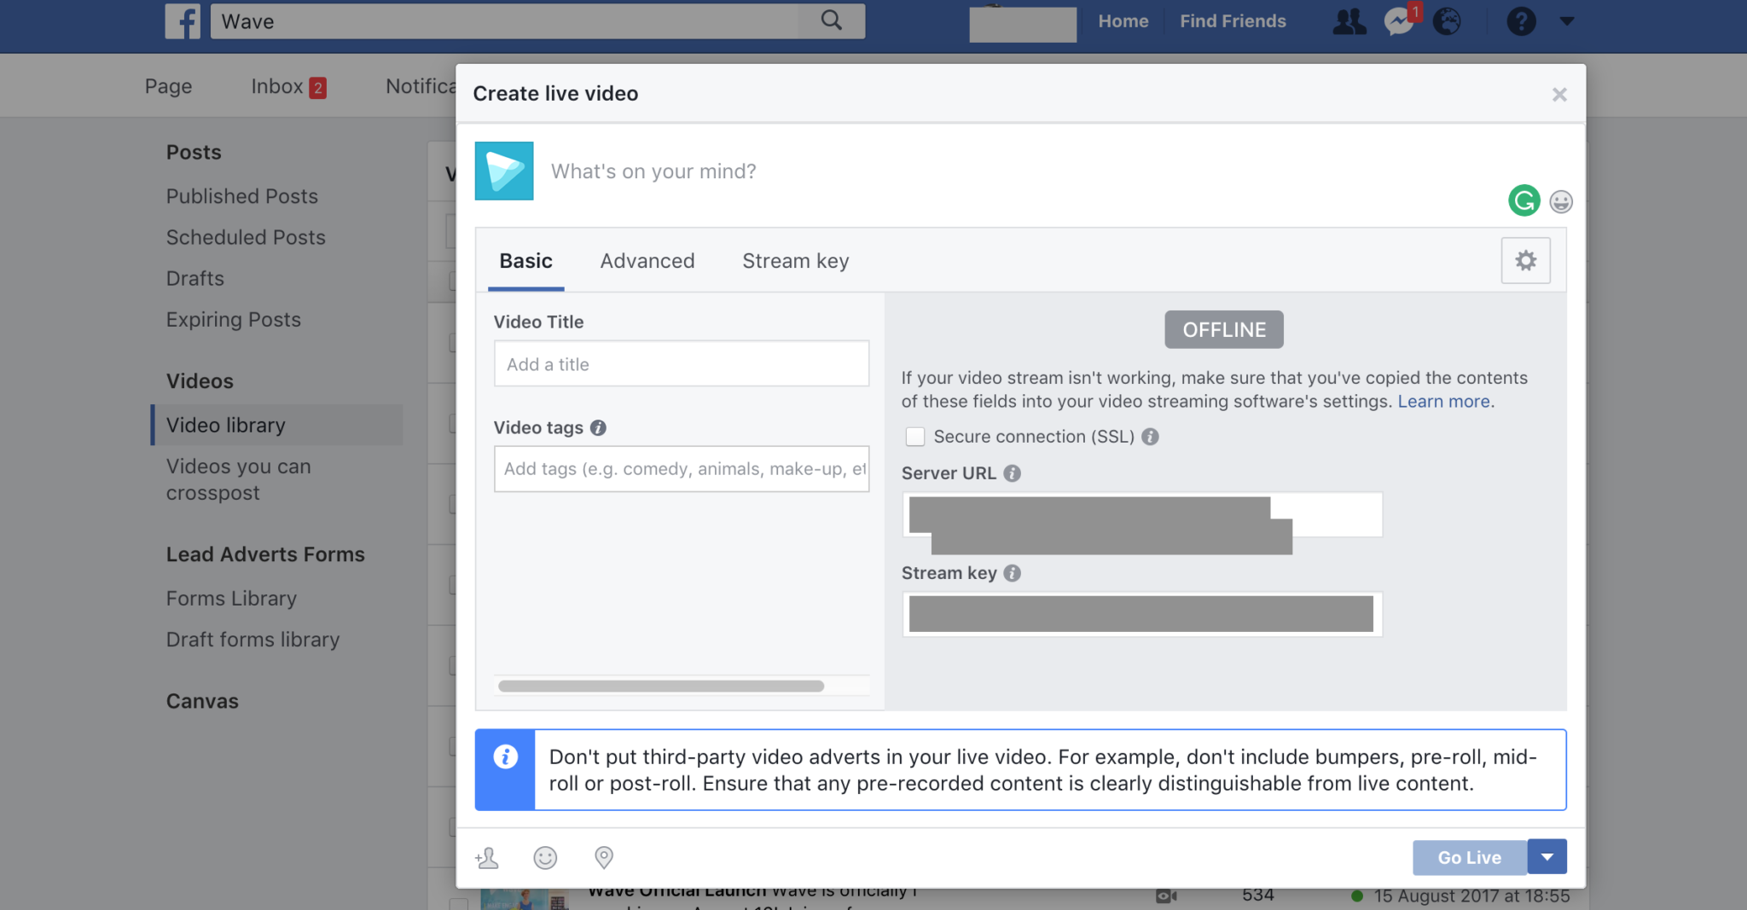Viewport: 1747px width, 910px height.
Task: Open the Page tab
Action: tap(168, 86)
